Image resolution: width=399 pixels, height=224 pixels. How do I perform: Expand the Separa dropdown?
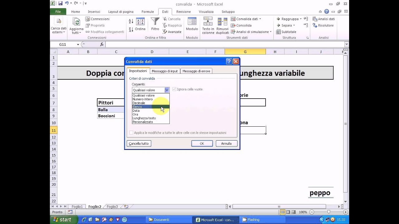294,26
